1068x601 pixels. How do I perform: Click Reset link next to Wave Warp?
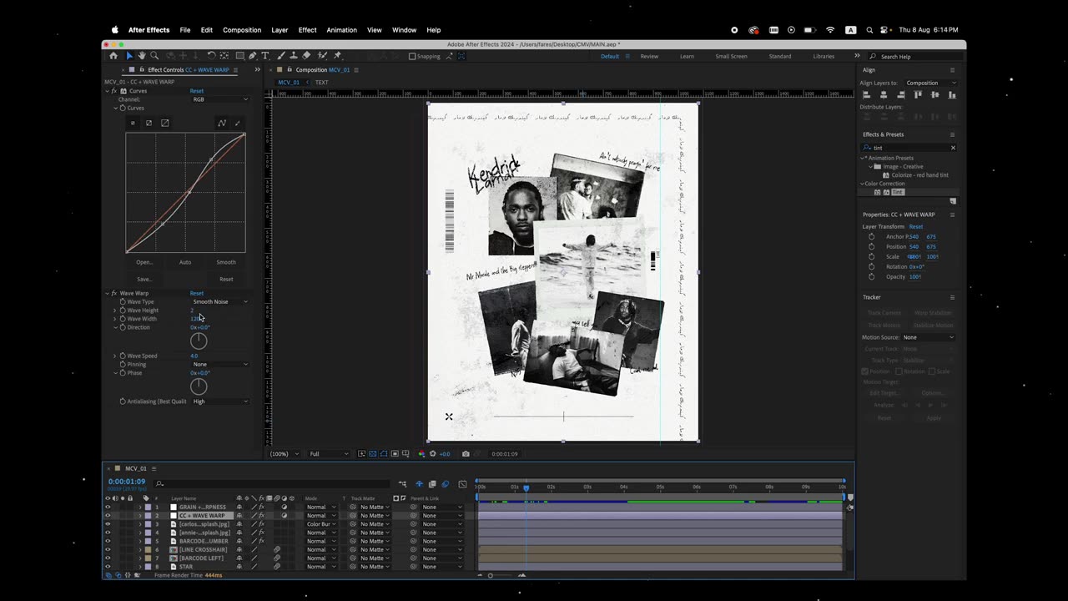coord(197,293)
